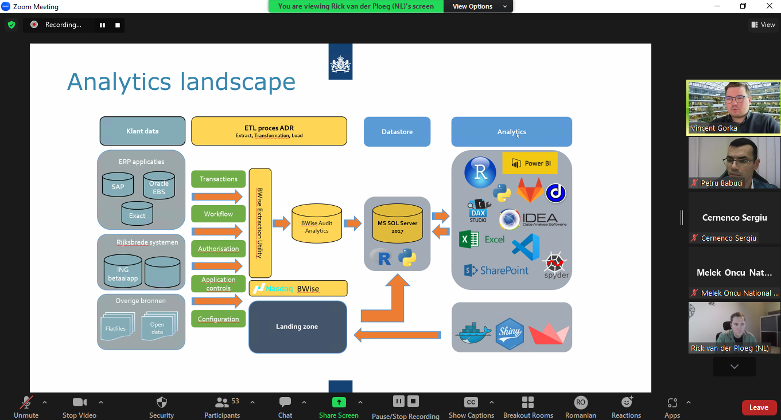Open Breakout Rooms
The image size is (781, 420).
(528, 407)
